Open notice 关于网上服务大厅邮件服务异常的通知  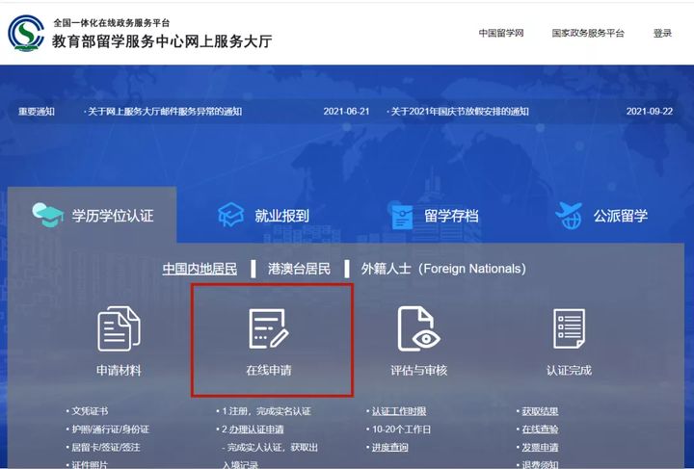click(163, 112)
